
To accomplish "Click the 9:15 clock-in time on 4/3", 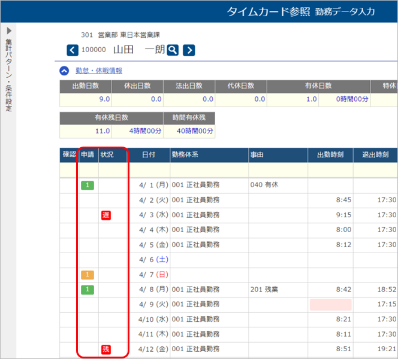I will [343, 215].
